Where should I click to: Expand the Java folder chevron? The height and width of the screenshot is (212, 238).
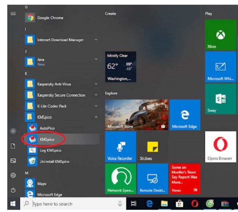tap(96, 59)
